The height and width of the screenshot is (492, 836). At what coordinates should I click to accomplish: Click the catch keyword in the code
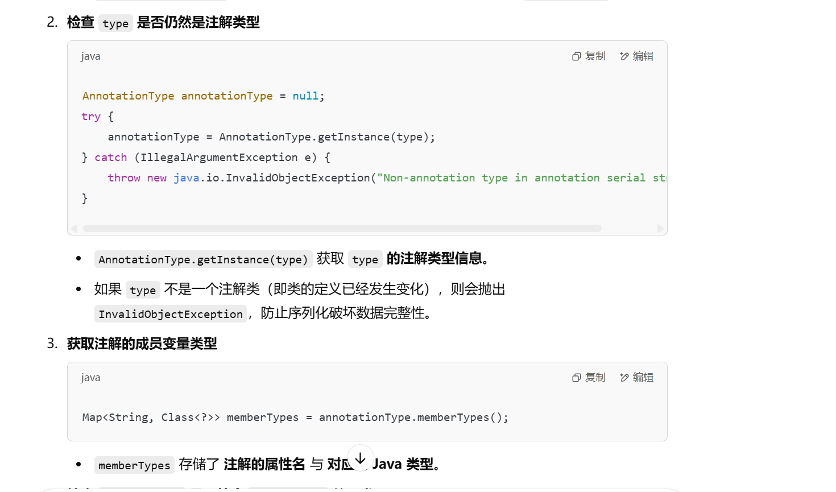coord(111,158)
